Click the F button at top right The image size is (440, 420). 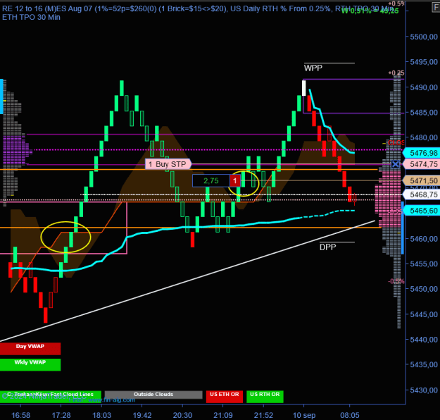[436, 7]
